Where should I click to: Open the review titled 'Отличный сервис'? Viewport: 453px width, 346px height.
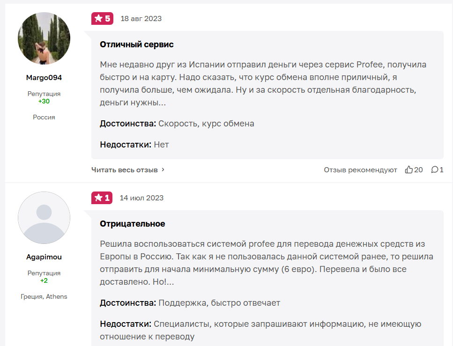pos(137,44)
